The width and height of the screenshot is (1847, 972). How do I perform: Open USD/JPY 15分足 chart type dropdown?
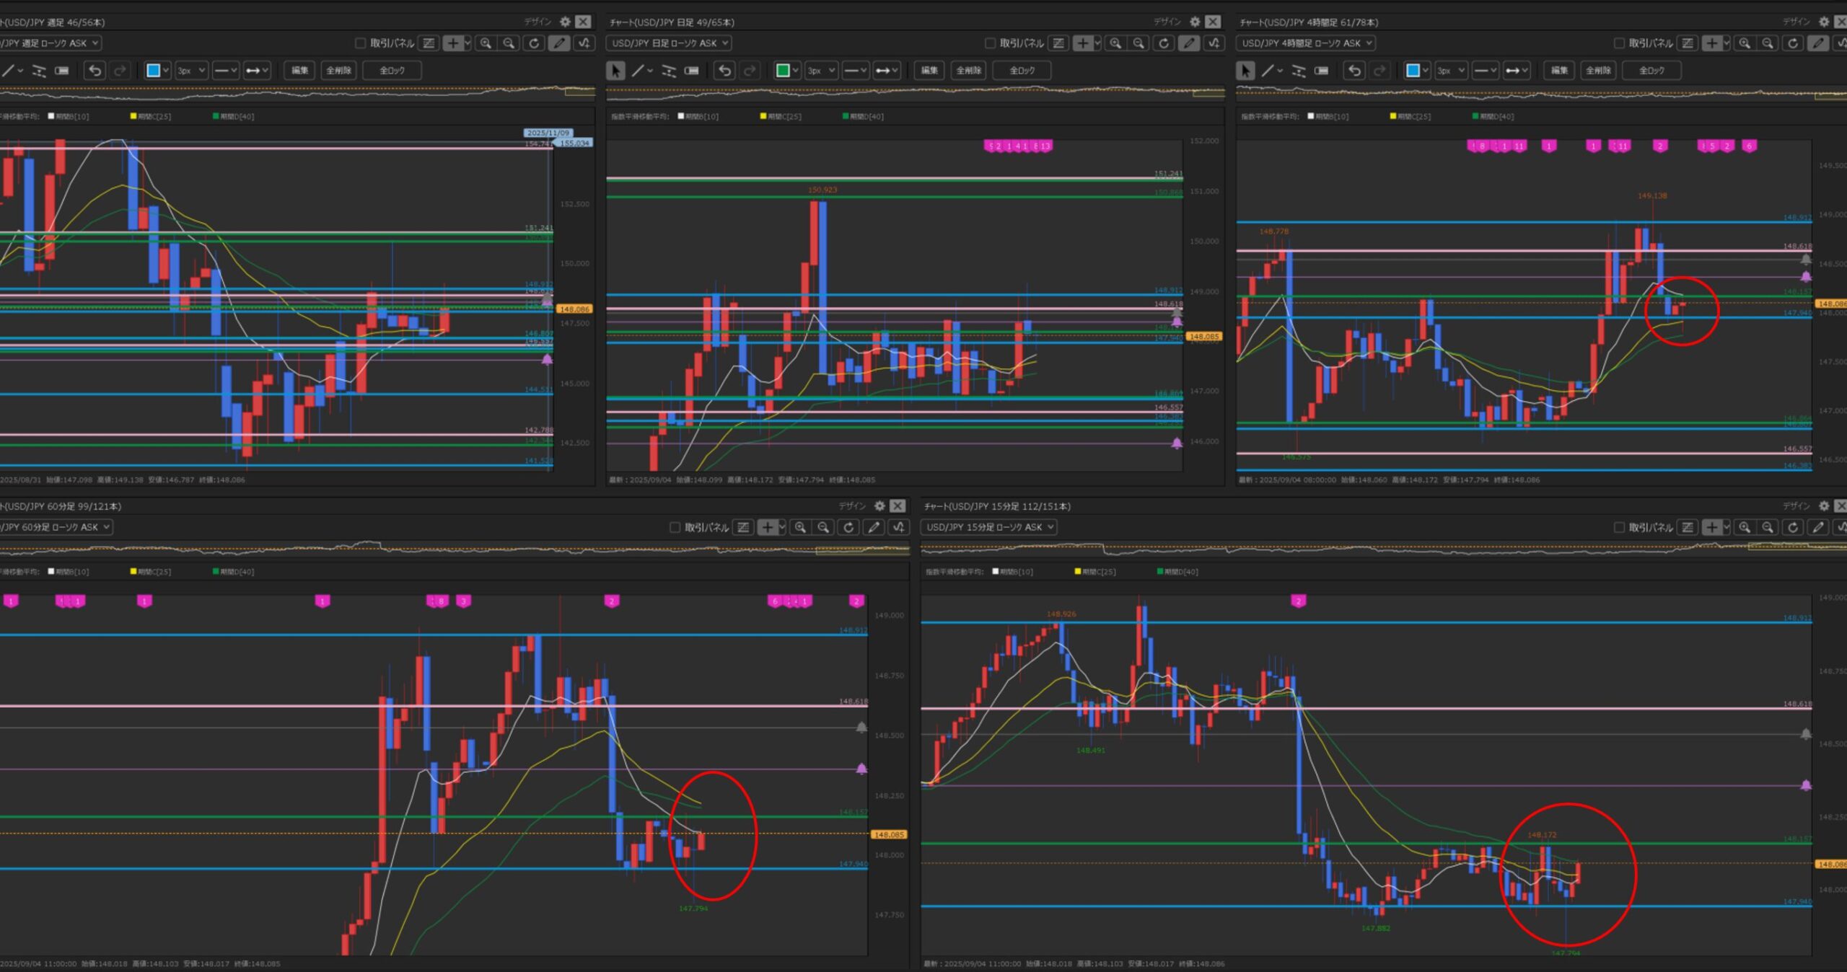[x=988, y=527]
